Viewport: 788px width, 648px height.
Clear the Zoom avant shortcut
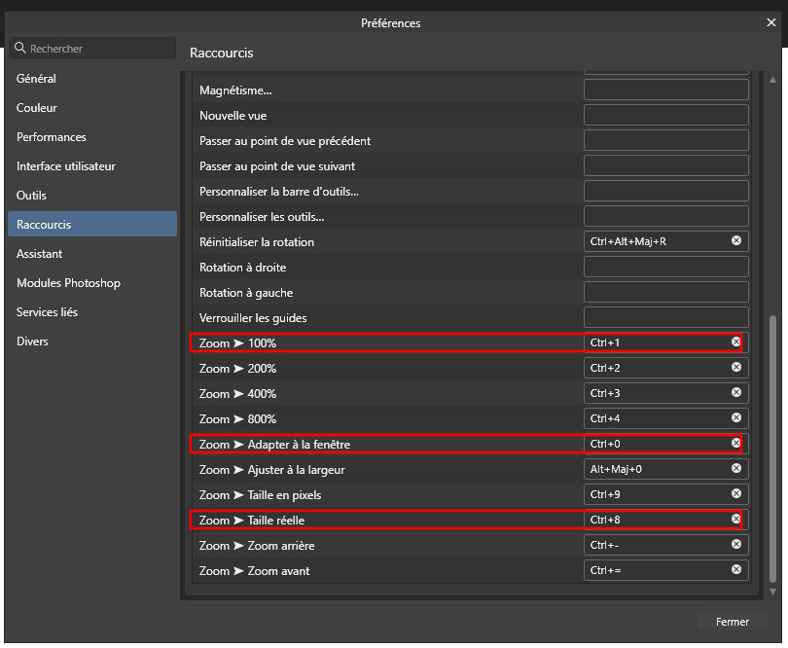tap(735, 569)
